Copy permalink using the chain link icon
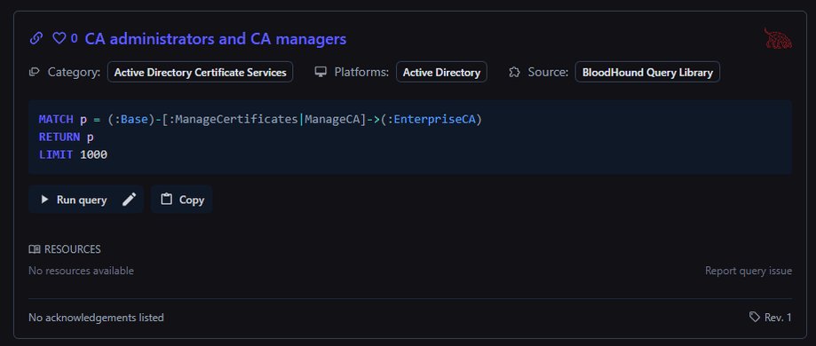Viewport: 816px width, 346px height. pyautogui.click(x=36, y=38)
